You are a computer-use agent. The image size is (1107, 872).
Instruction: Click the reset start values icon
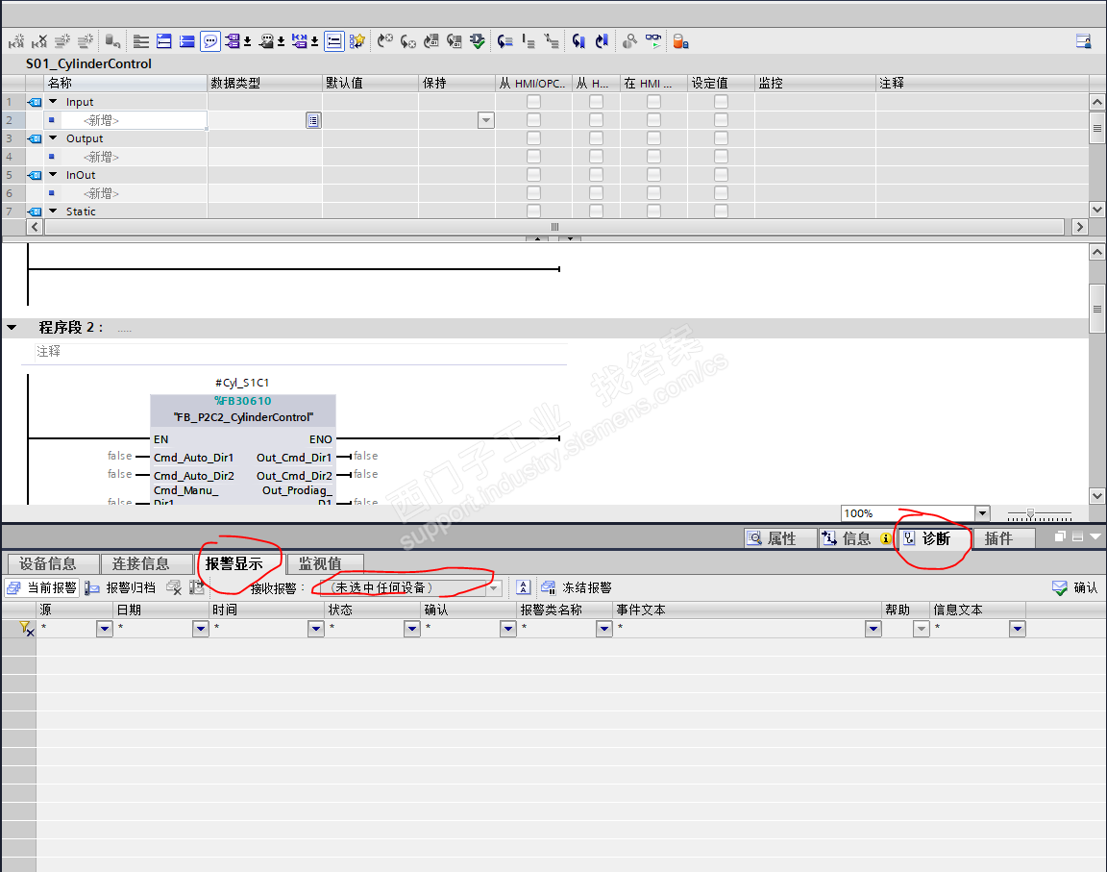click(113, 41)
